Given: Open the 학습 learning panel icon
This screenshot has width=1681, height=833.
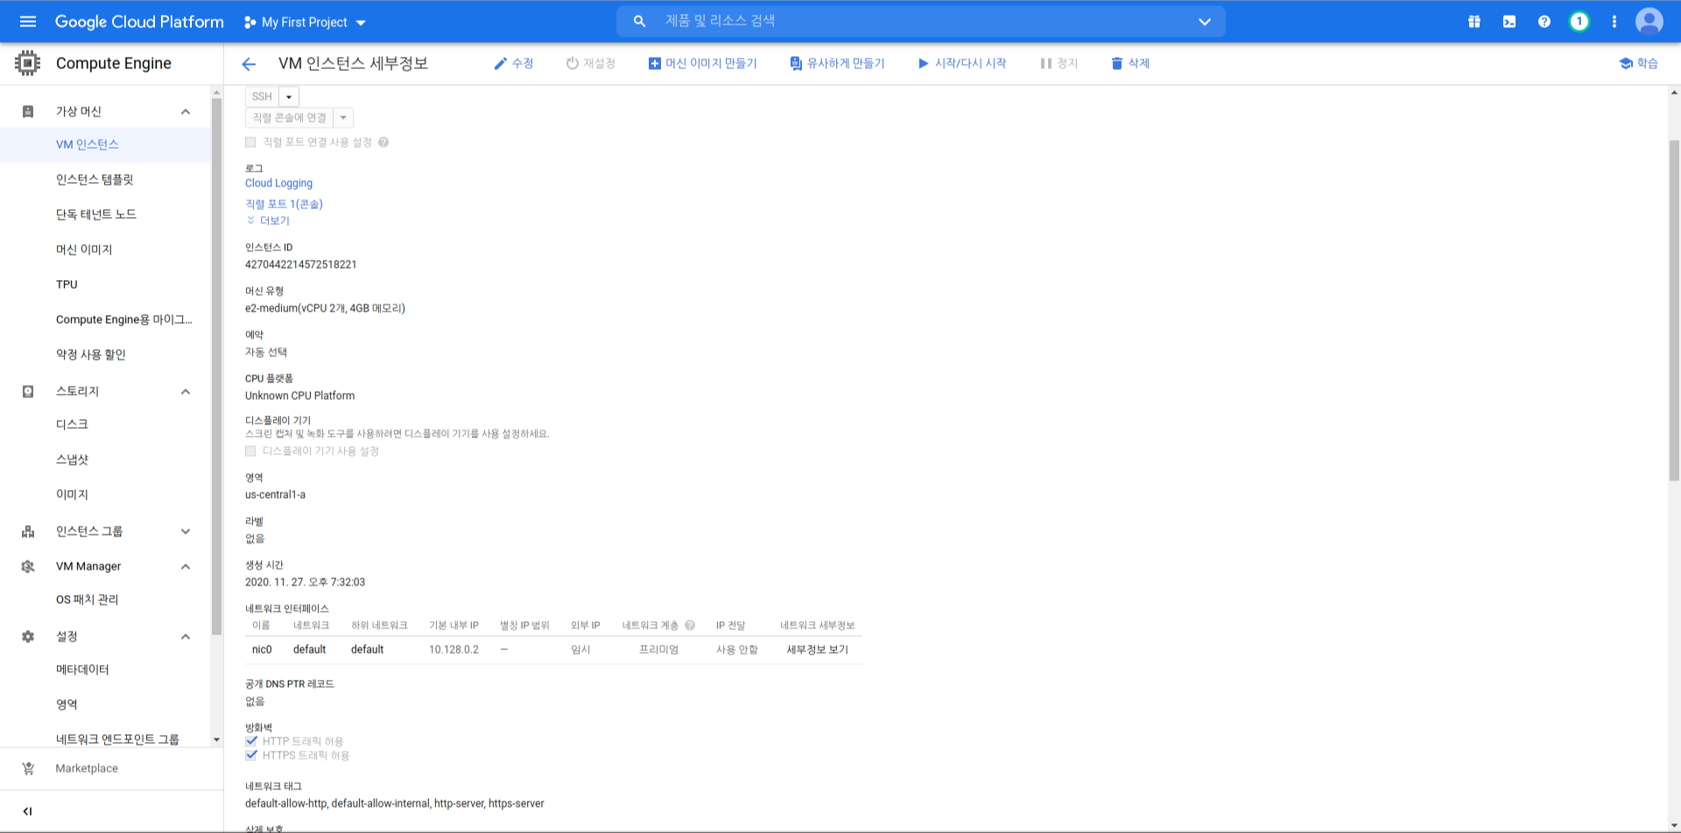Looking at the screenshot, I should click(1626, 63).
